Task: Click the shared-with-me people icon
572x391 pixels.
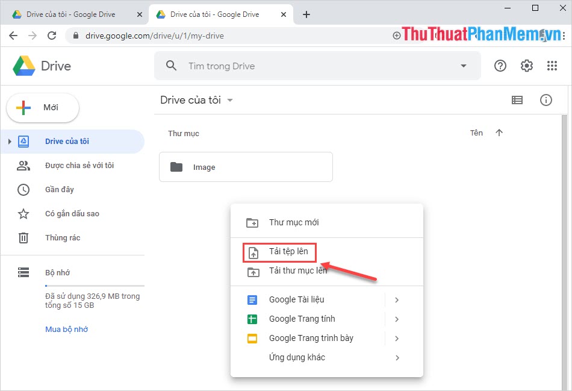Action: [x=23, y=166]
